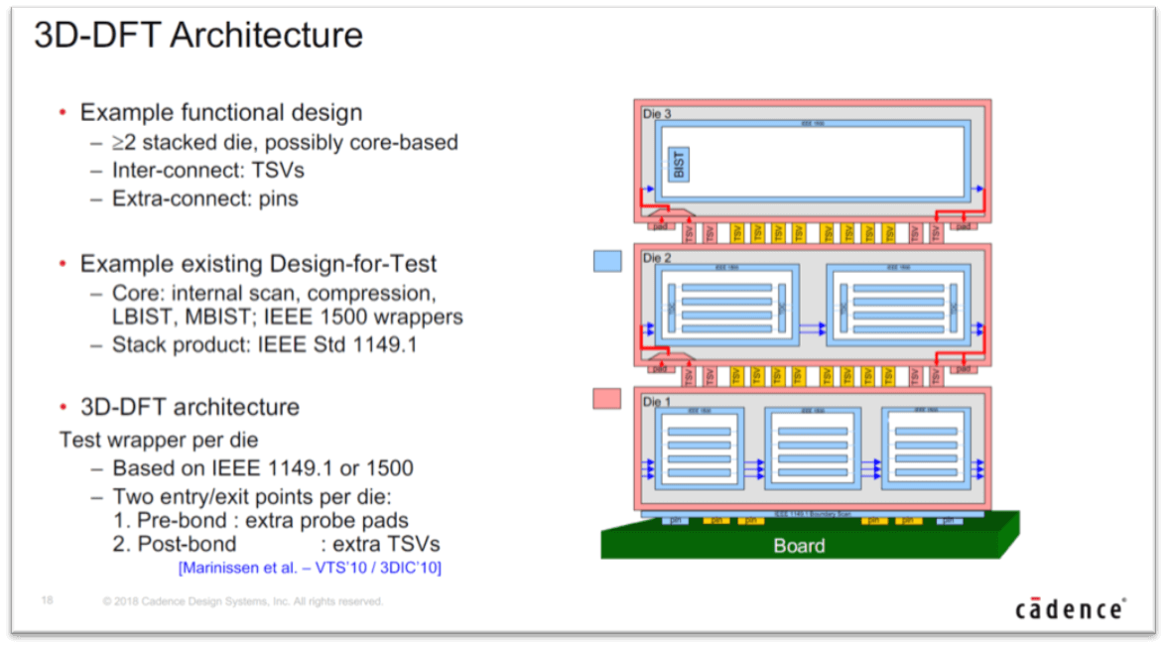Click the BIST block inside Die 3
Viewport: 1166px width, 647px height.
(679, 165)
